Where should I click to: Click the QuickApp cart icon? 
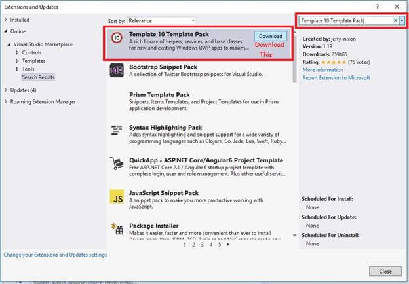tap(117, 163)
